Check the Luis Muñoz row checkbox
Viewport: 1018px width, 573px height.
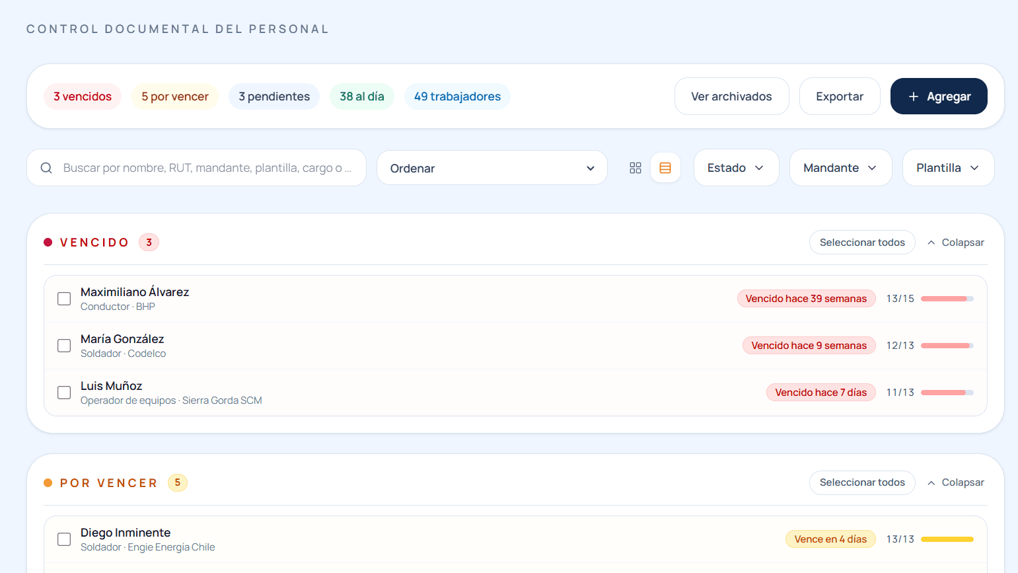pos(64,393)
